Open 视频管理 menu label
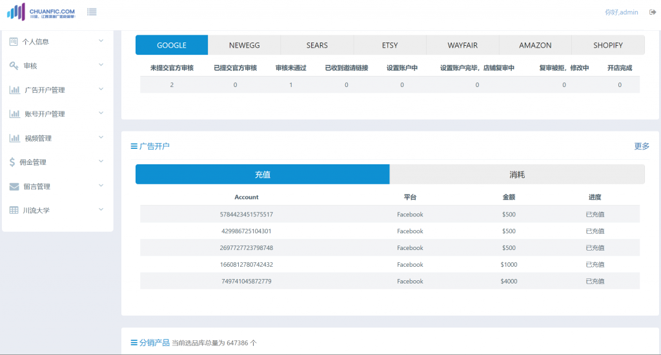661x355 pixels. tap(38, 138)
